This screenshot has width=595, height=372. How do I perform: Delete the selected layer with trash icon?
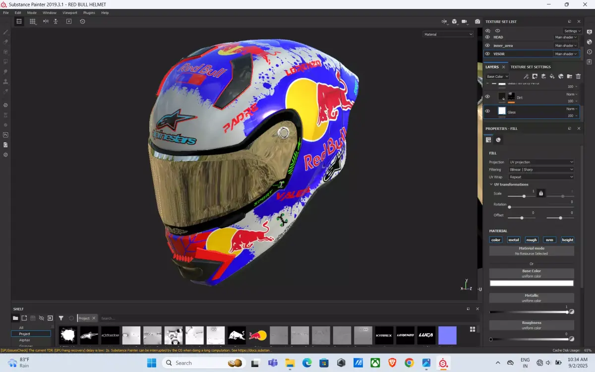pos(578,76)
